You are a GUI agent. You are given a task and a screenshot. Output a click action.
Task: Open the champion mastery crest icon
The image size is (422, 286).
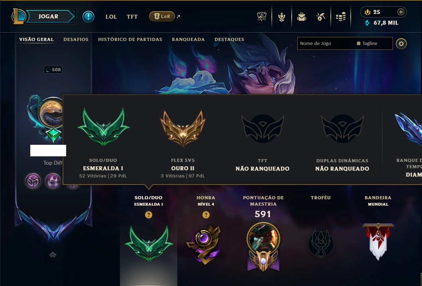tap(263, 246)
